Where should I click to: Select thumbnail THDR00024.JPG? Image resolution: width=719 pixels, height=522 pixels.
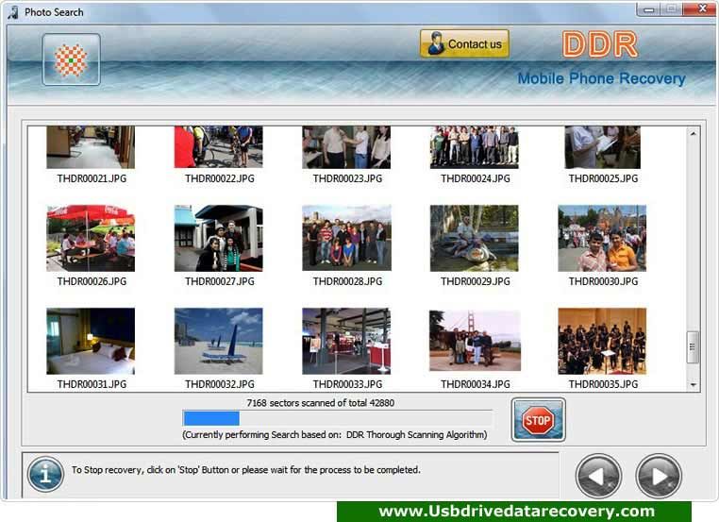[475, 147]
